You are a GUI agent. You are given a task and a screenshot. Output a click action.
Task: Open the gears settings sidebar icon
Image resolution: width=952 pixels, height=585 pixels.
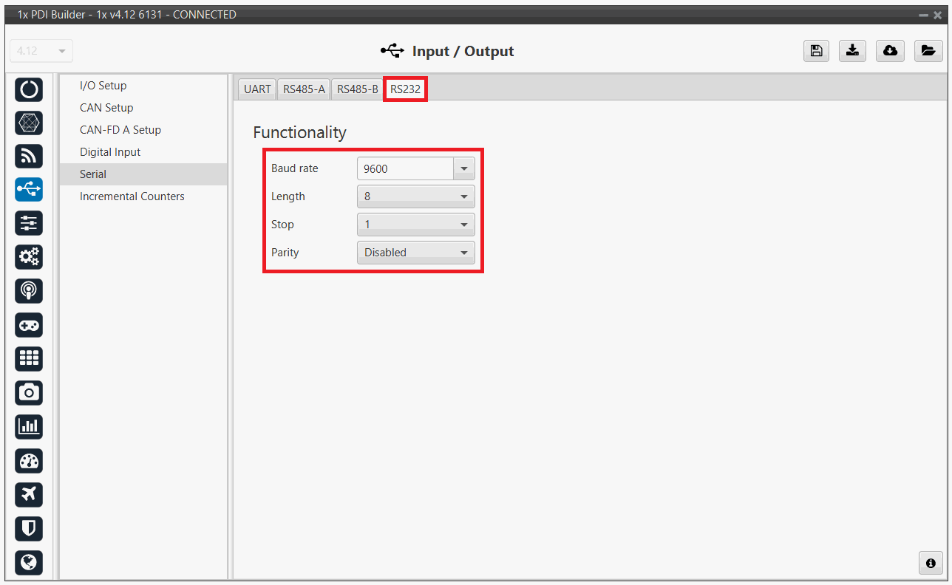point(29,257)
